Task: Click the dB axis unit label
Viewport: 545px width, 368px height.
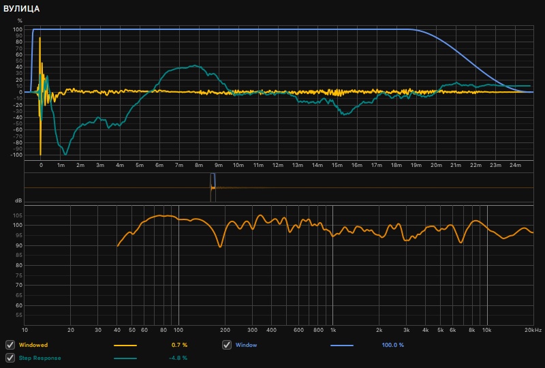Action: pos(18,200)
